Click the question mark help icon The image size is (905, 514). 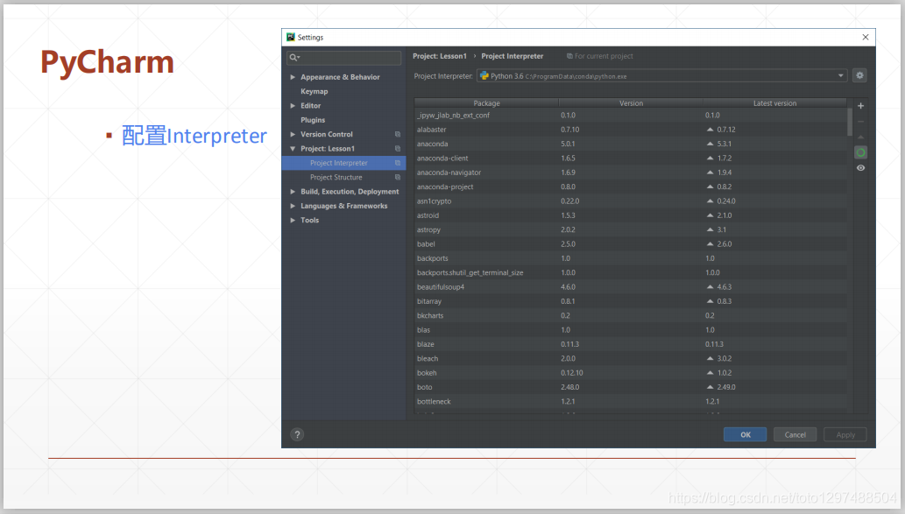[x=297, y=435]
